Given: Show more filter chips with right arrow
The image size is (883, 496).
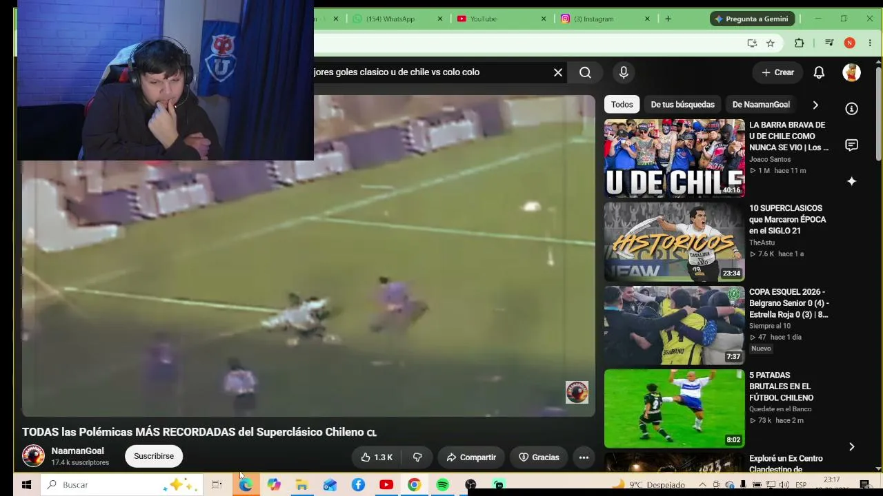Looking at the screenshot, I should click(815, 105).
